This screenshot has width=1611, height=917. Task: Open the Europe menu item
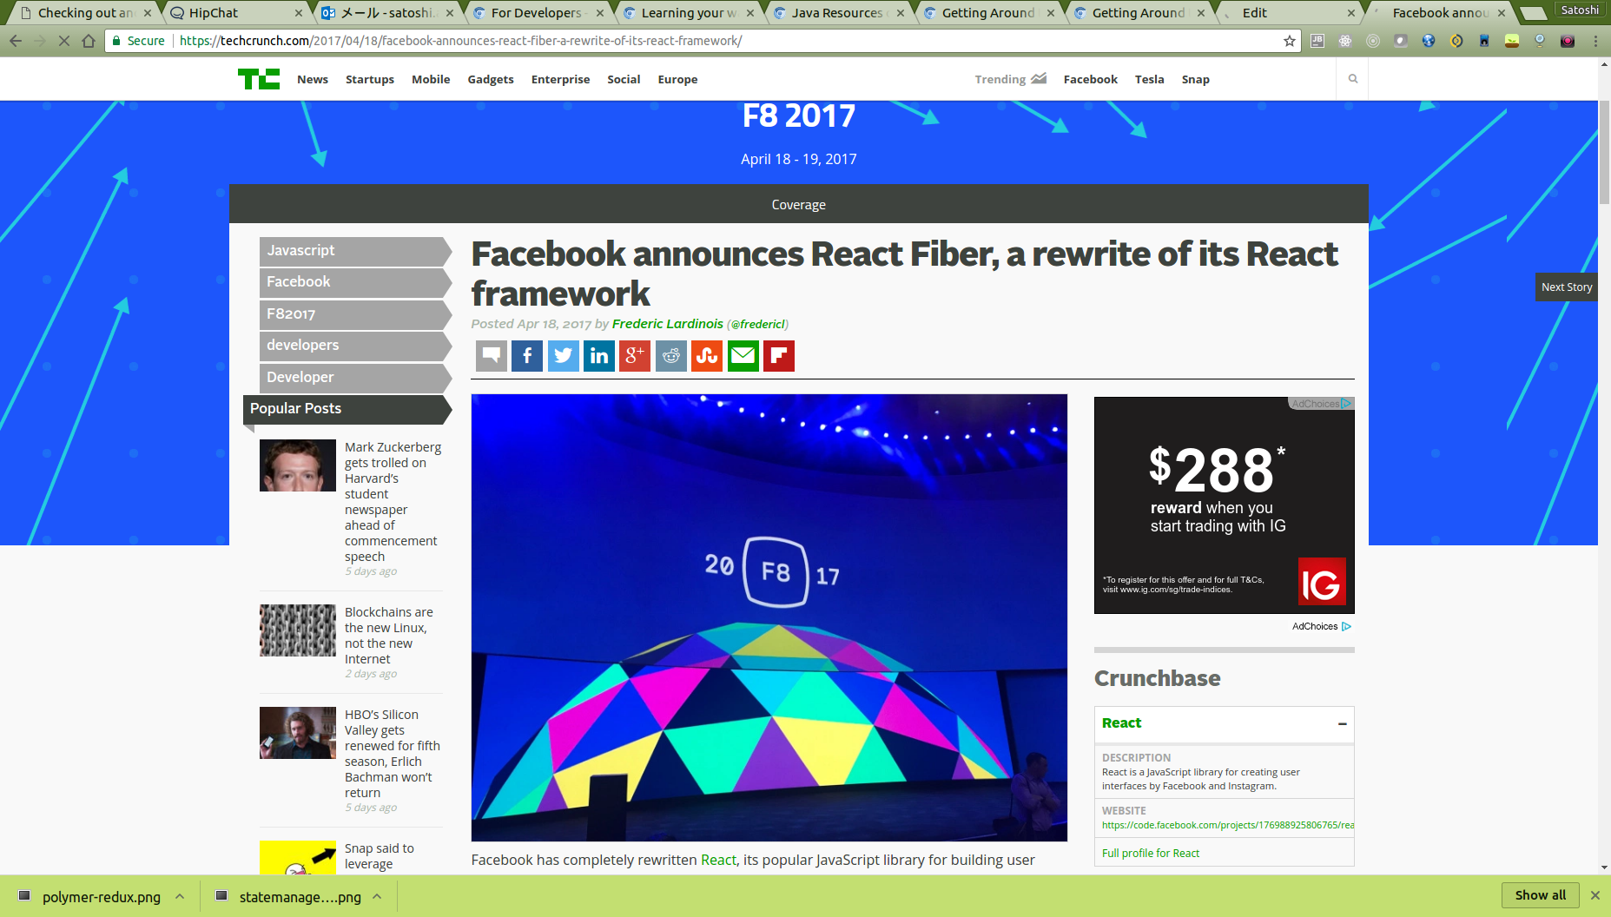click(677, 79)
